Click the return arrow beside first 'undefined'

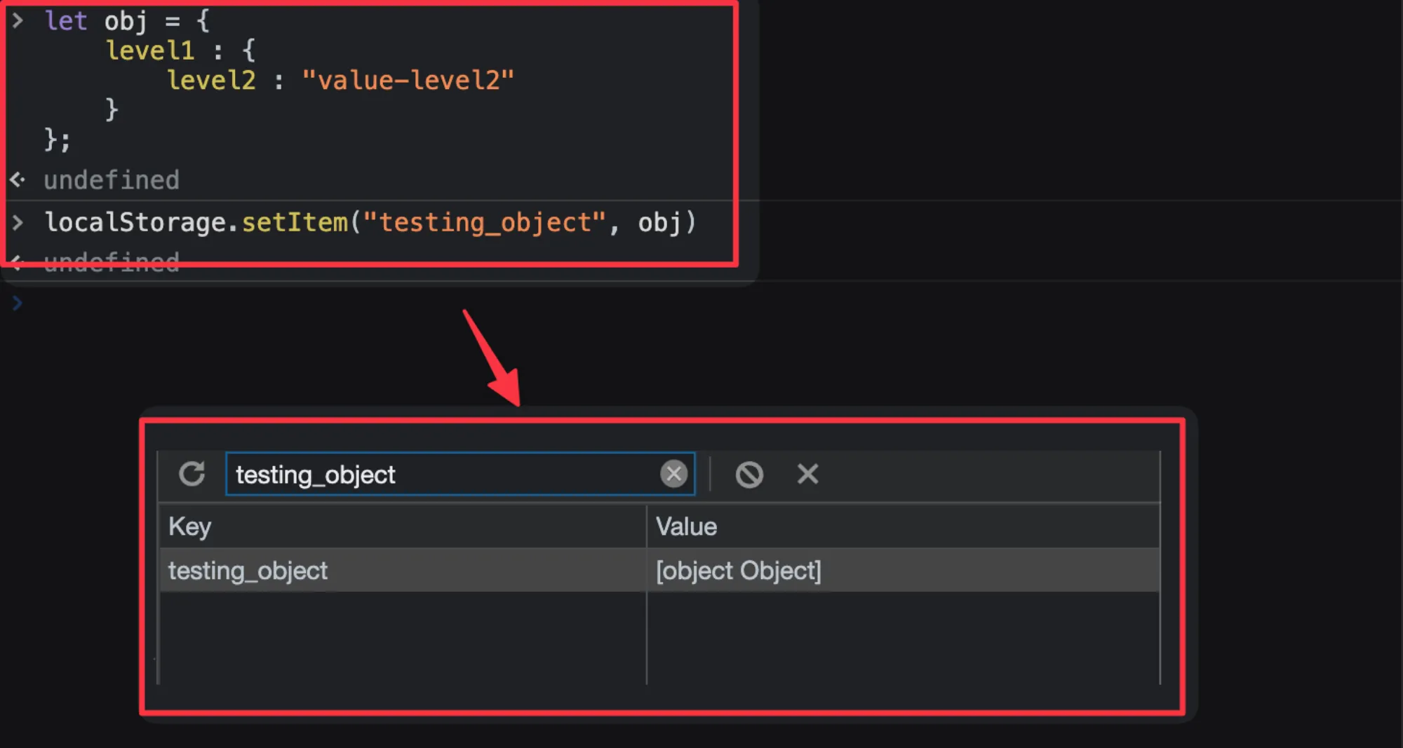(x=18, y=180)
